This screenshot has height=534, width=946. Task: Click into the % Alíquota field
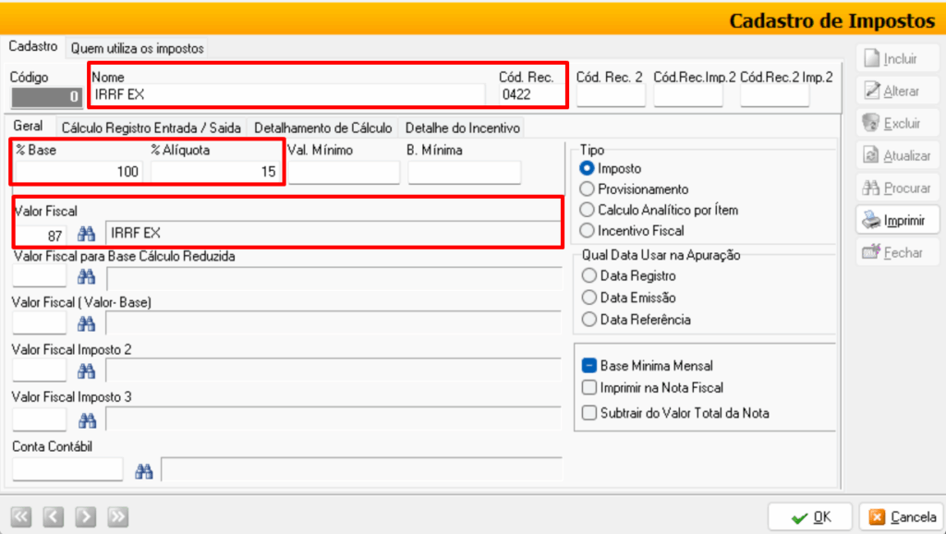[214, 172]
